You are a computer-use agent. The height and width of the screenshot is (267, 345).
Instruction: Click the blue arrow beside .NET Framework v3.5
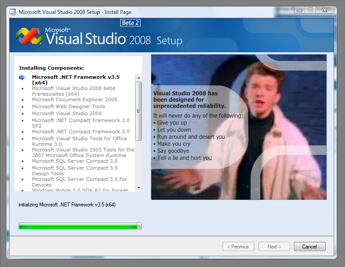click(22, 77)
